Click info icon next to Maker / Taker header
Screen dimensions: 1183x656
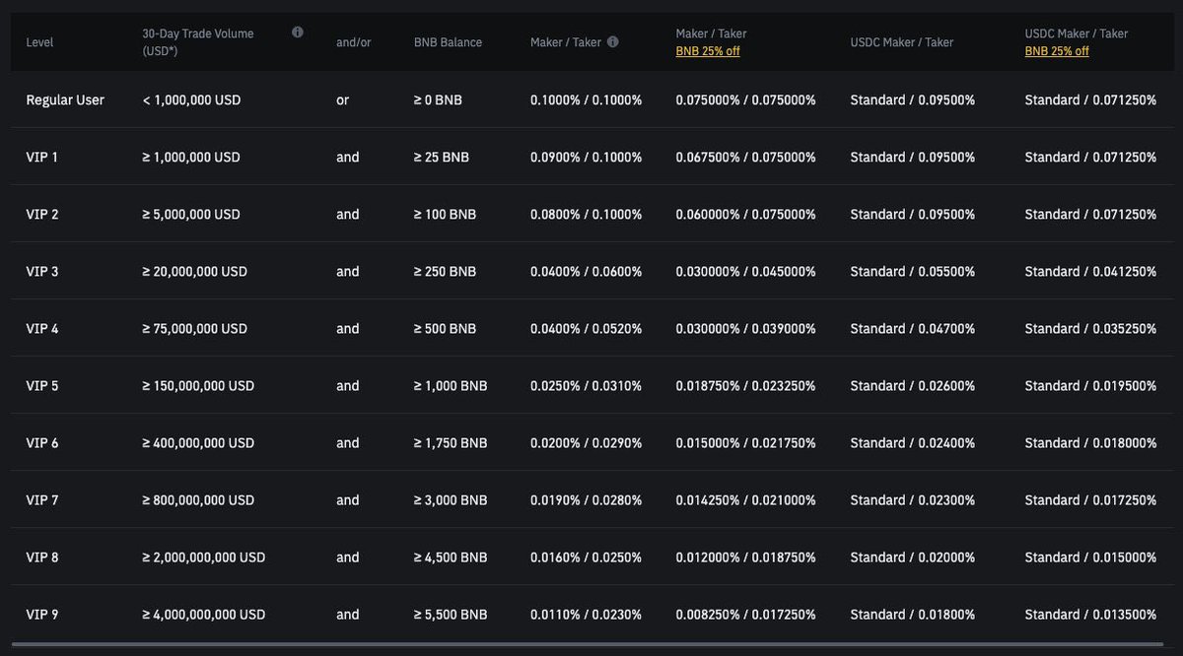pyautogui.click(x=613, y=42)
